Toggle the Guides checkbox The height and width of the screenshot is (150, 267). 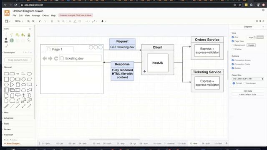(x=233, y=68)
